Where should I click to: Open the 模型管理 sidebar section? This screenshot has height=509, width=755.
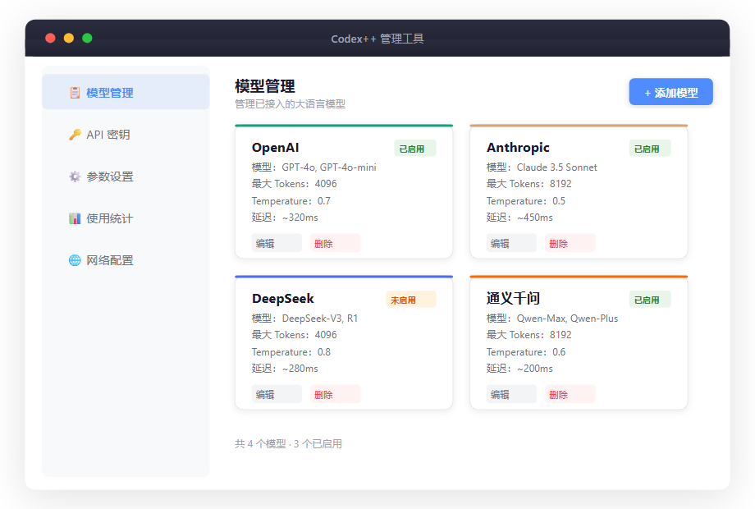point(126,92)
